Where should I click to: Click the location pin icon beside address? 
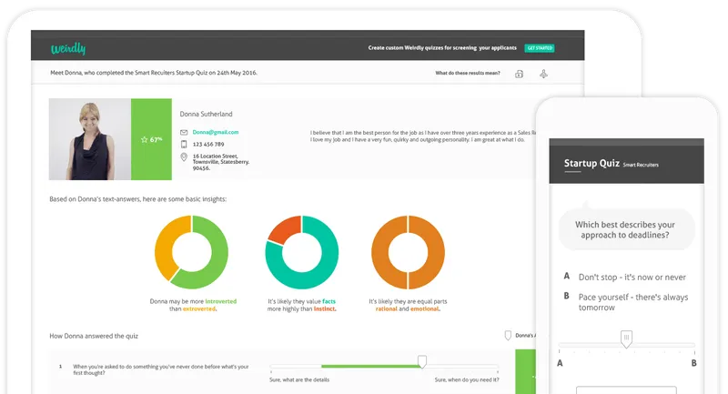click(x=184, y=157)
